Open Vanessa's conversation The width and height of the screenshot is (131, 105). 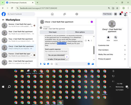click(18, 25)
